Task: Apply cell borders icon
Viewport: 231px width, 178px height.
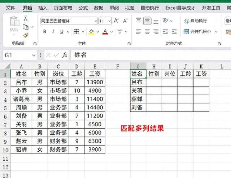Action: coord(76,31)
